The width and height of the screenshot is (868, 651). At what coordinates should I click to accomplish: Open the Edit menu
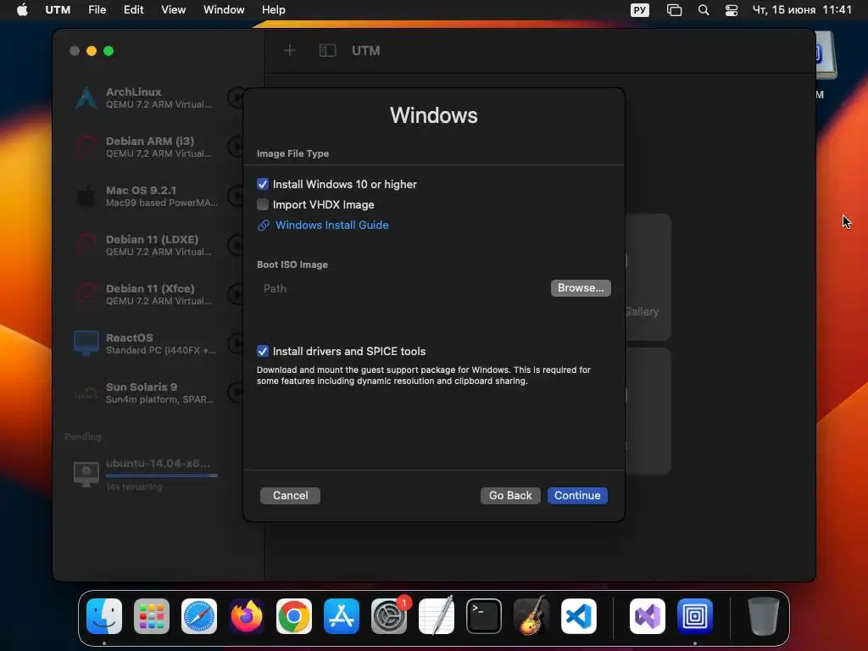pyautogui.click(x=133, y=10)
